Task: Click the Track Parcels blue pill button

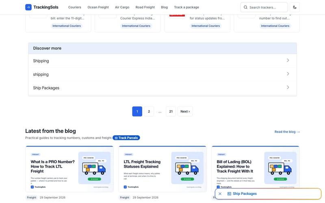Action: tap(126, 138)
